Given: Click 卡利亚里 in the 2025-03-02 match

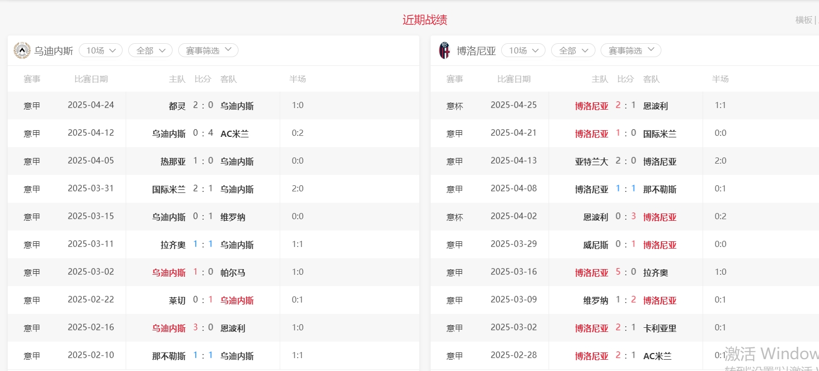Looking at the screenshot, I should [x=659, y=328].
